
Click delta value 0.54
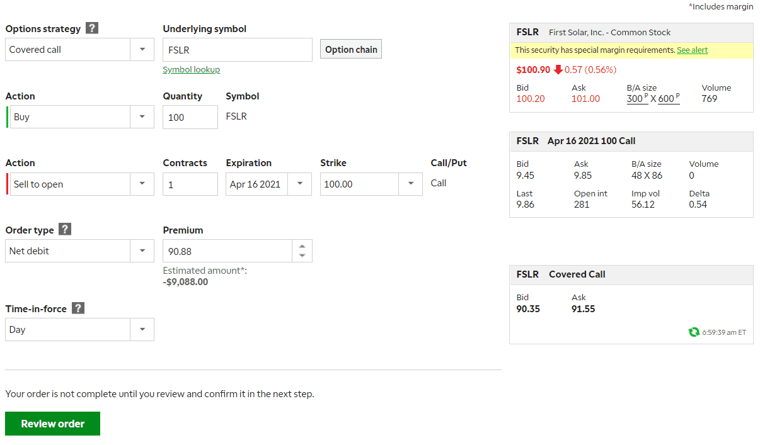pos(698,205)
